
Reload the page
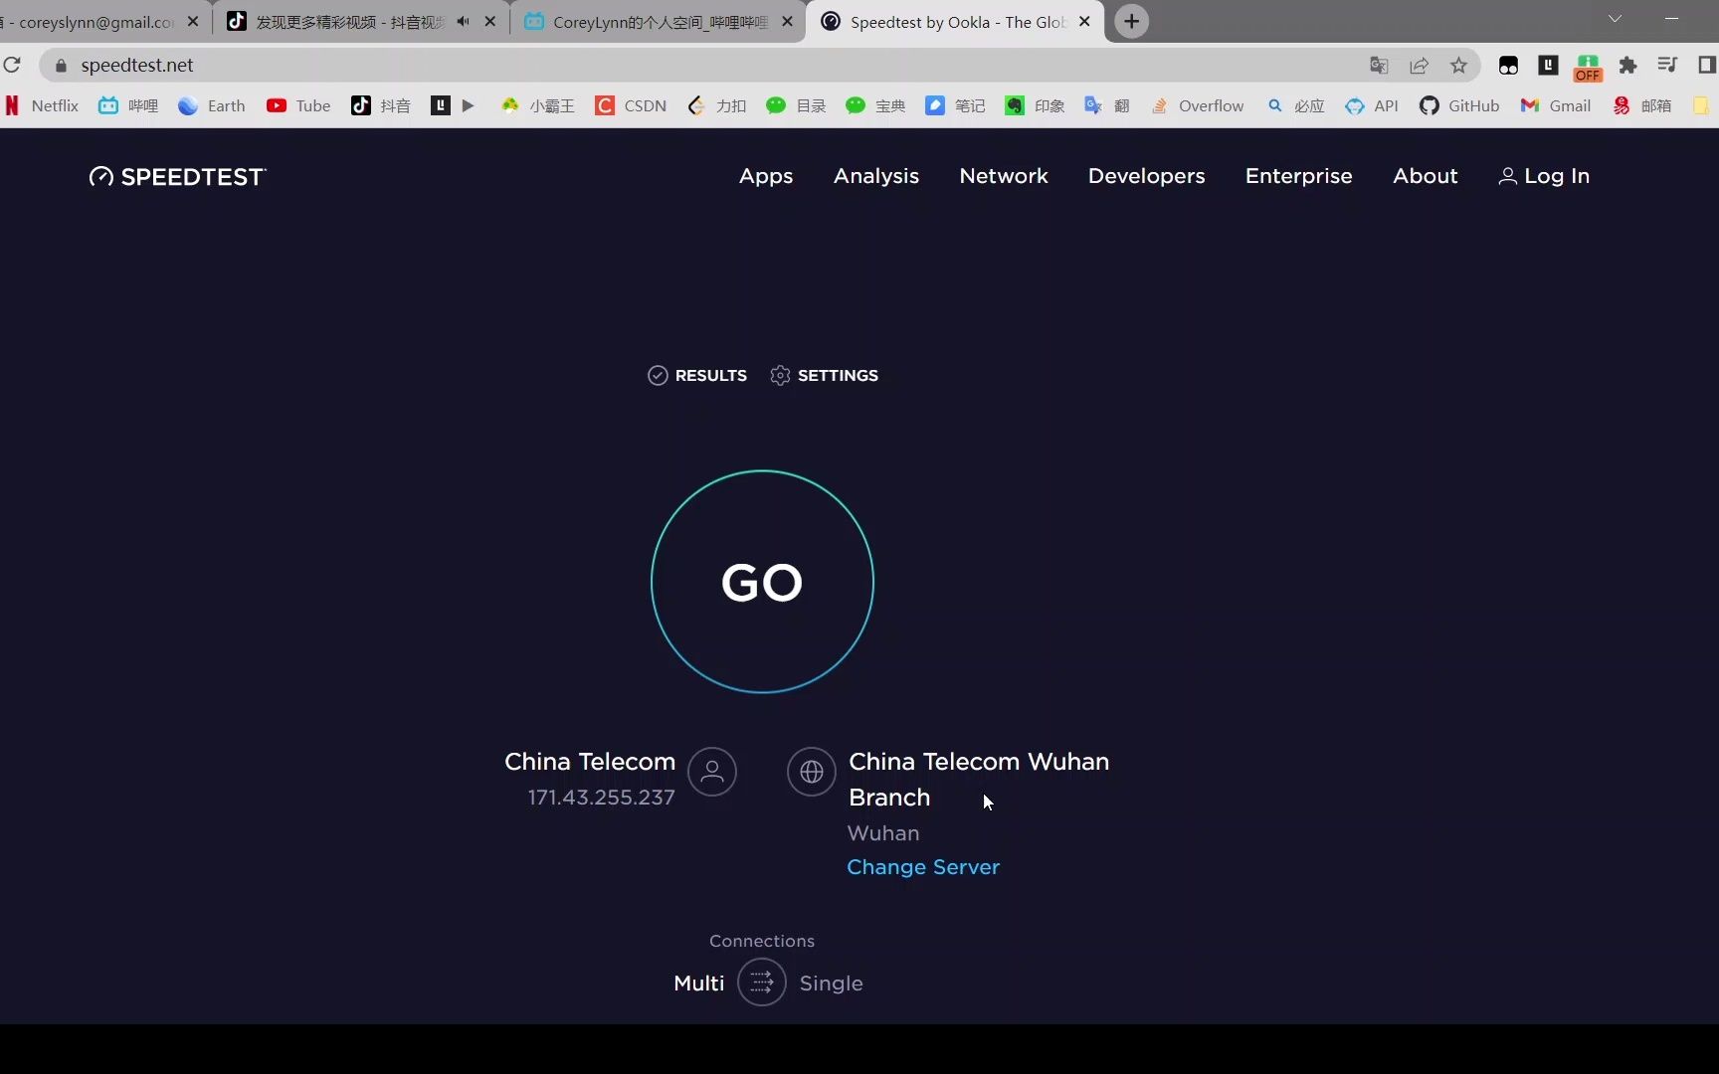12,65
